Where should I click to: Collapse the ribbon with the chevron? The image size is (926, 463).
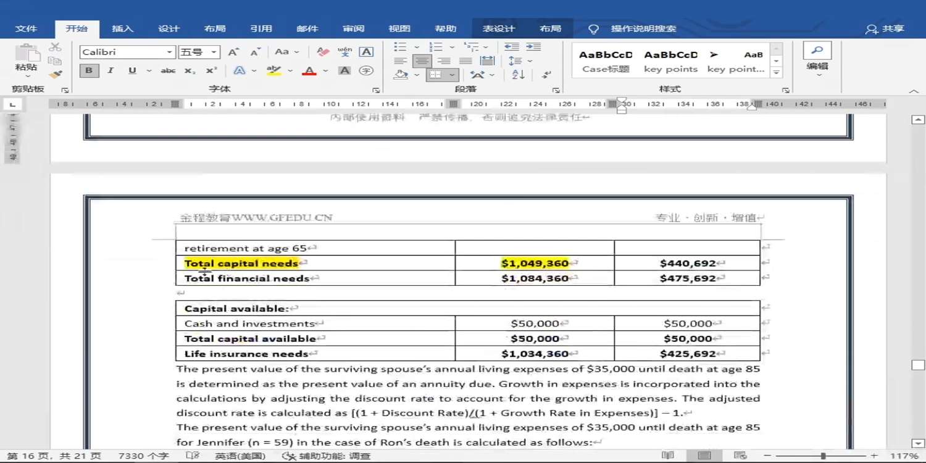[914, 91]
